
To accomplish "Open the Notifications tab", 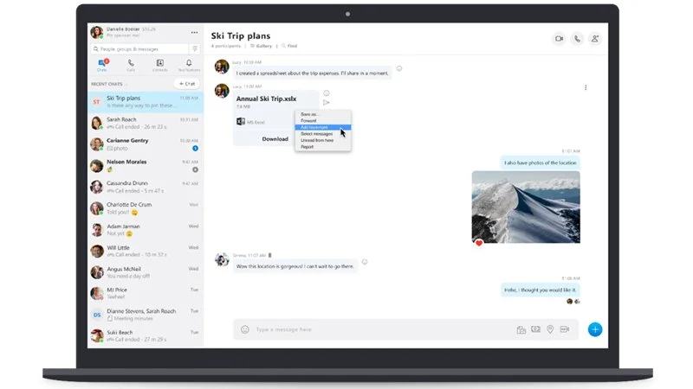I will click(189, 66).
